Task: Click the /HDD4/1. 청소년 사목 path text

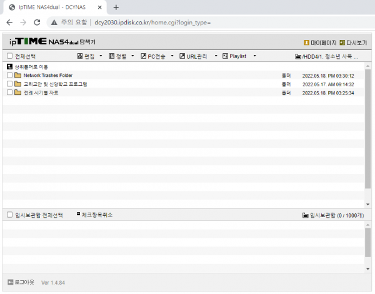Action: pos(330,56)
